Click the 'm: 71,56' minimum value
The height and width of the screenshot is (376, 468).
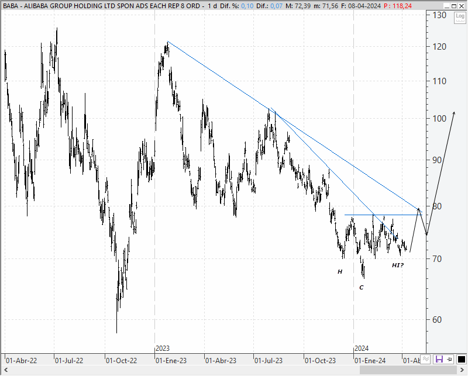point(326,6)
